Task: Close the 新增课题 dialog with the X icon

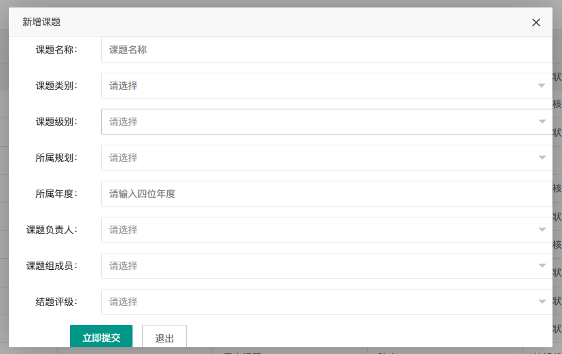Action: tap(535, 22)
